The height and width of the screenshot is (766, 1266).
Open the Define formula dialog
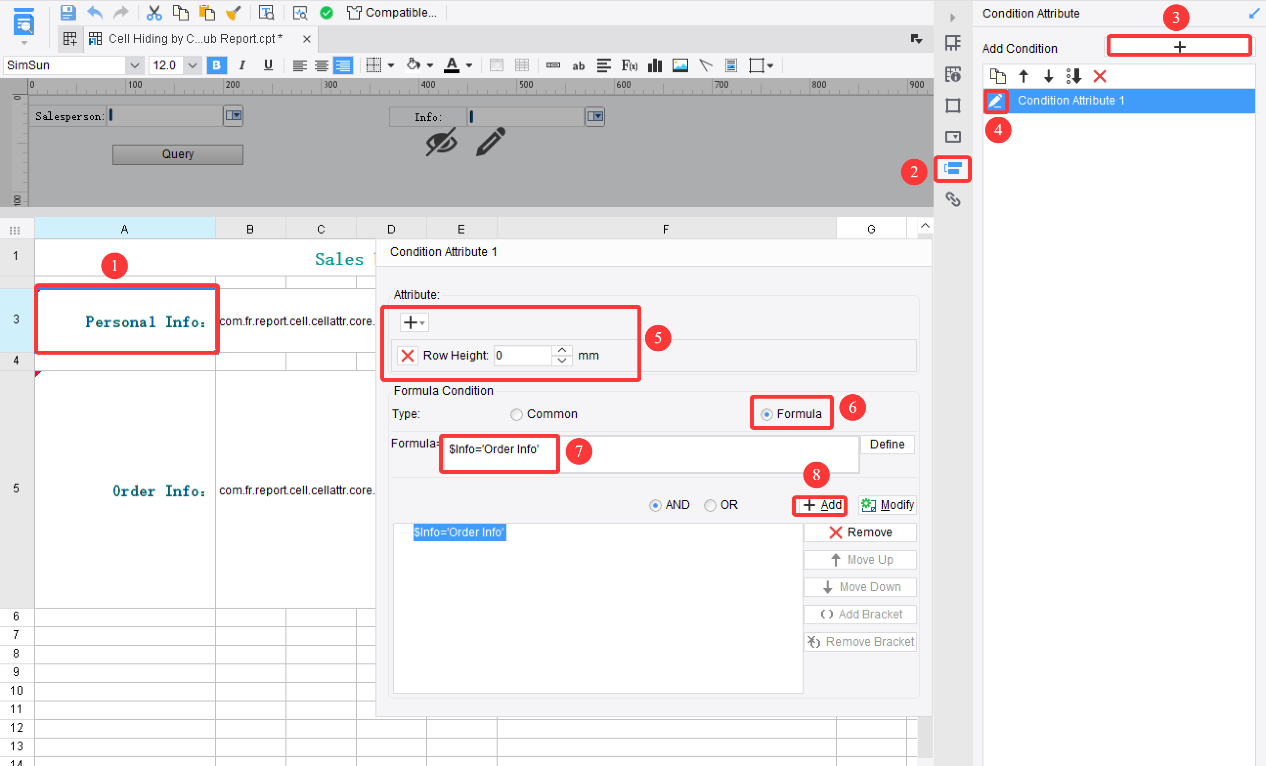pyautogui.click(x=887, y=444)
